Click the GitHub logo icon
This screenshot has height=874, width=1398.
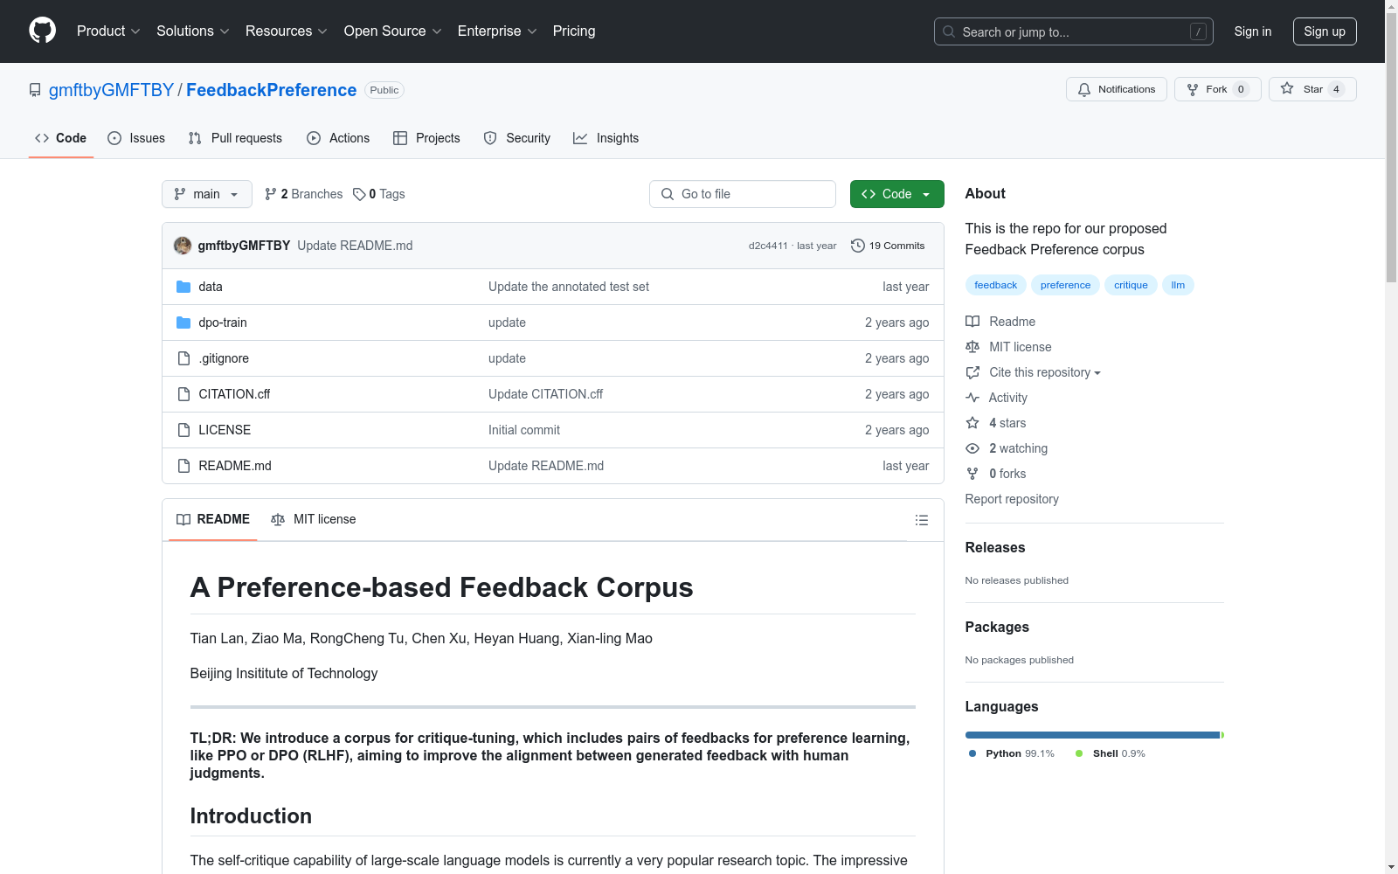42,31
